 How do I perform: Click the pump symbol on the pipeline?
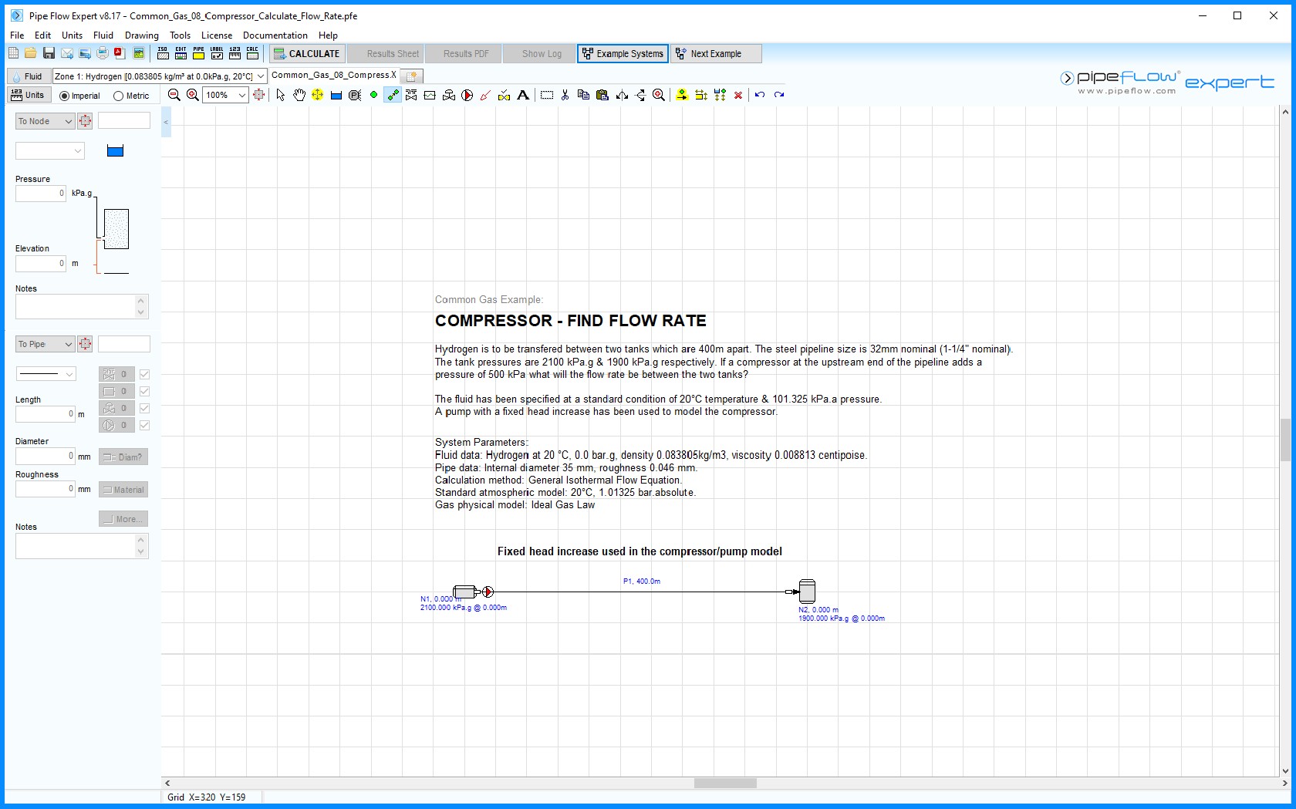pyautogui.click(x=488, y=592)
